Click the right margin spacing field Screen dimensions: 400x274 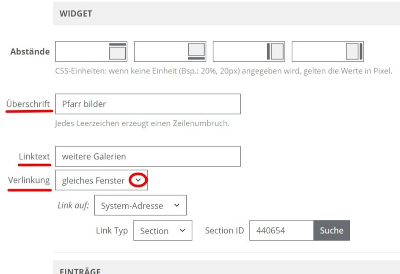(x=328, y=52)
